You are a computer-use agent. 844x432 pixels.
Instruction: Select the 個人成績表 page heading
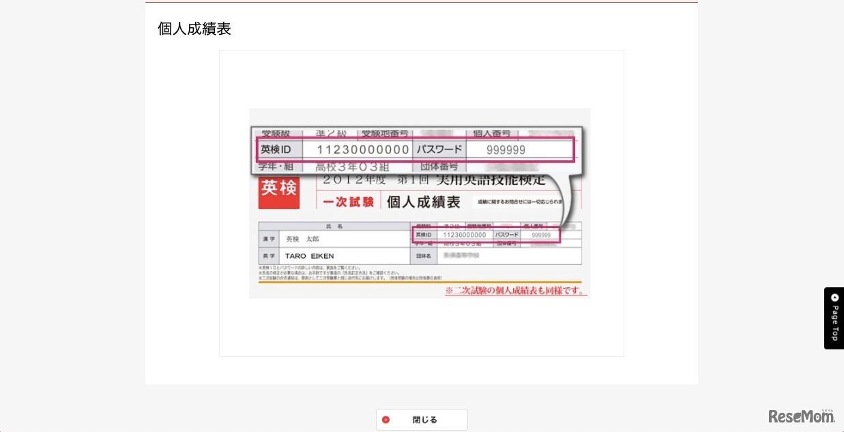(x=194, y=29)
